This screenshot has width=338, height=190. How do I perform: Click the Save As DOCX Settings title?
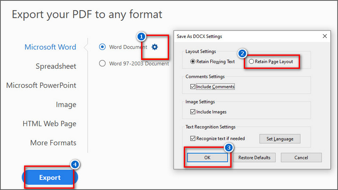[199, 36]
